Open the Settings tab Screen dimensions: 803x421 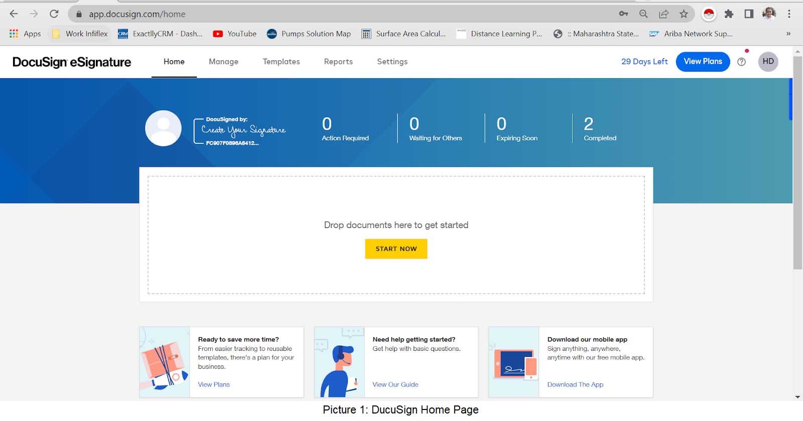[392, 62]
